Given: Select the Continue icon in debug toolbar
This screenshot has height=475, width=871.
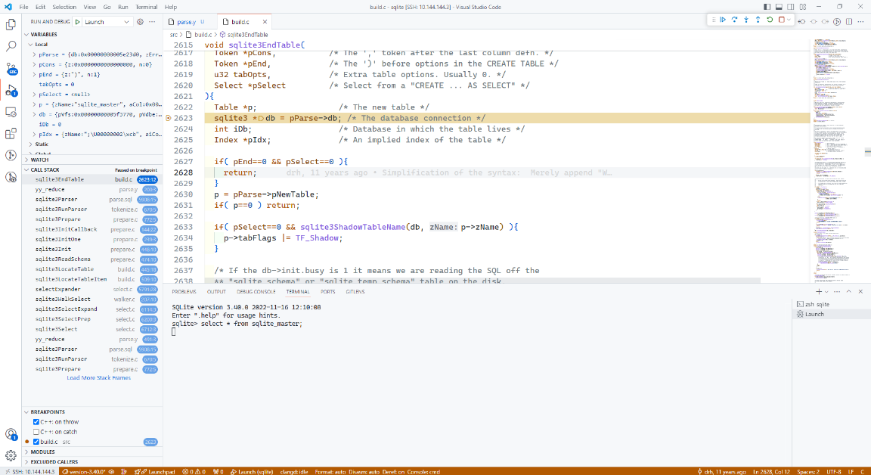Looking at the screenshot, I should tap(723, 20).
